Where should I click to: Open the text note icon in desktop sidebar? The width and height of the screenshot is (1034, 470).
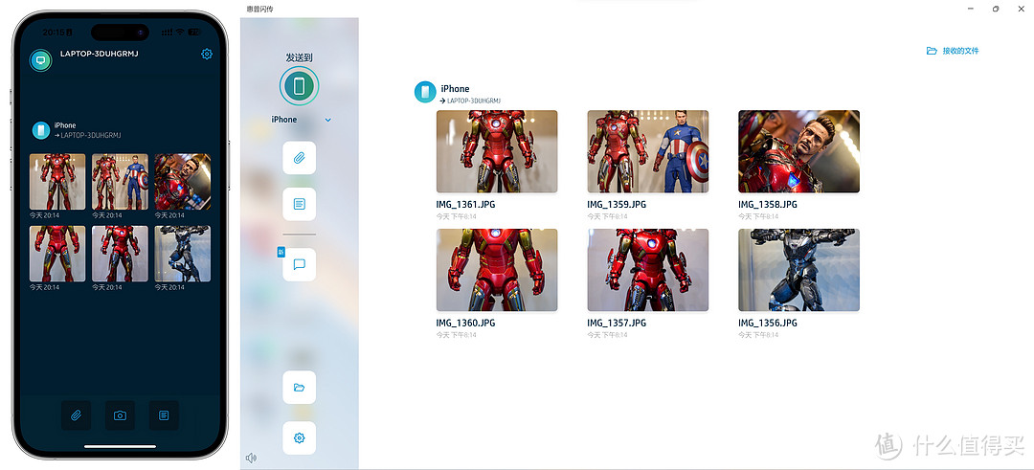click(x=299, y=204)
